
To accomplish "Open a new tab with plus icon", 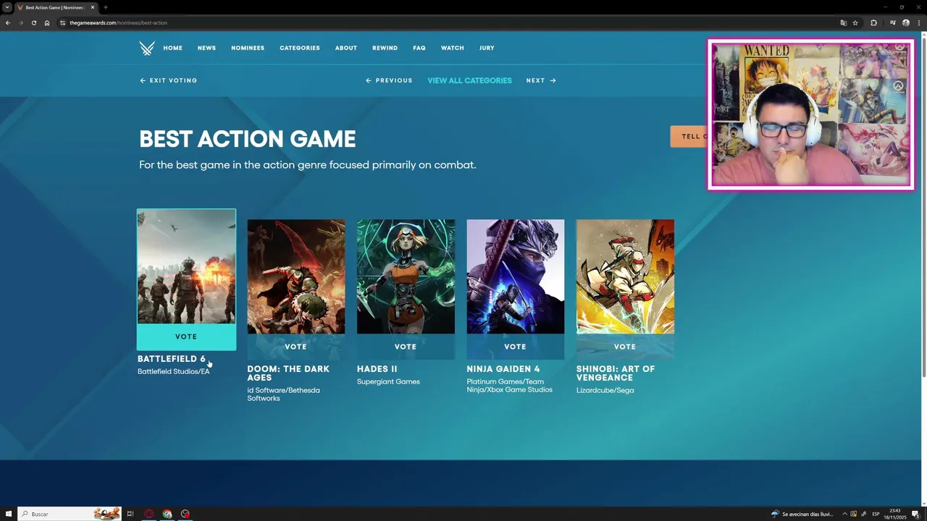I will coord(105,7).
